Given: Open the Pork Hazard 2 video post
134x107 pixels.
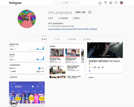Looking at the screenshot, I should (105, 60).
